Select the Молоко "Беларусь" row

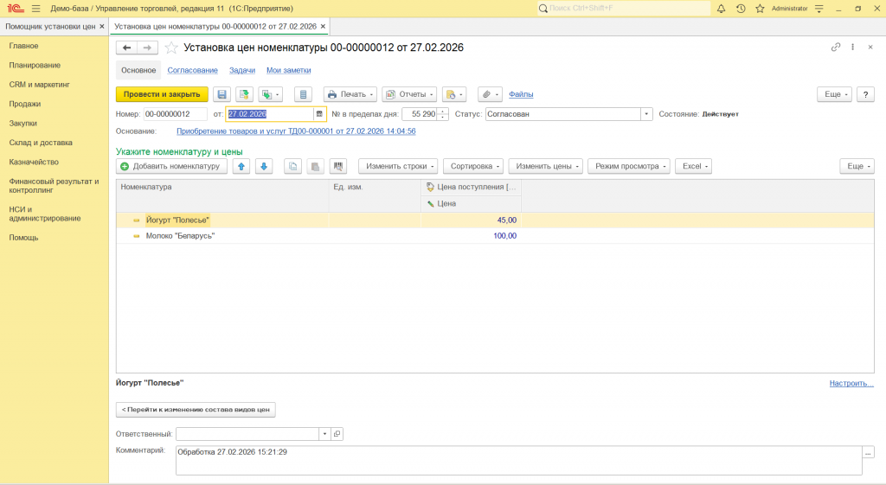click(x=495, y=236)
